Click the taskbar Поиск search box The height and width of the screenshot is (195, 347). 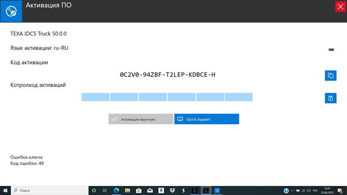coord(49,190)
